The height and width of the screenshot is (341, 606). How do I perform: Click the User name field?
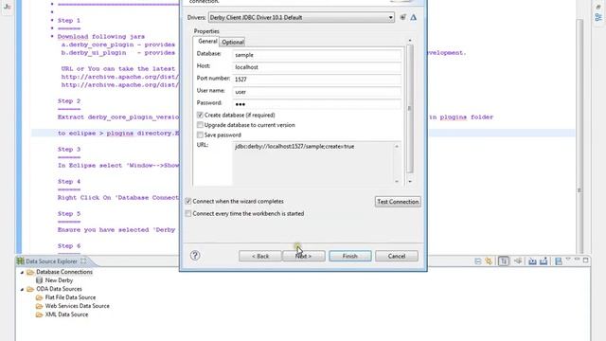(x=316, y=92)
